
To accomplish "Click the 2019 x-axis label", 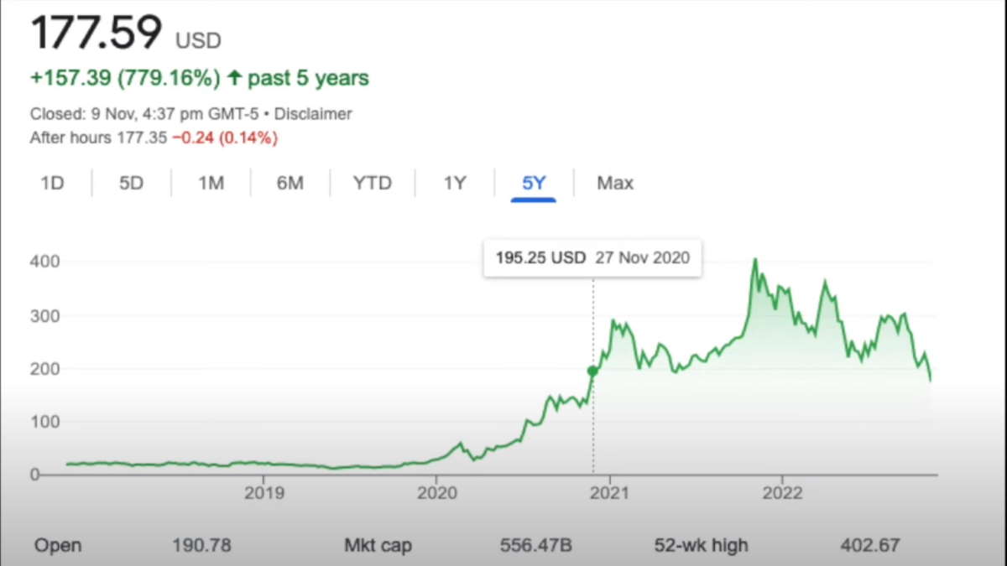I will pyautogui.click(x=263, y=492).
